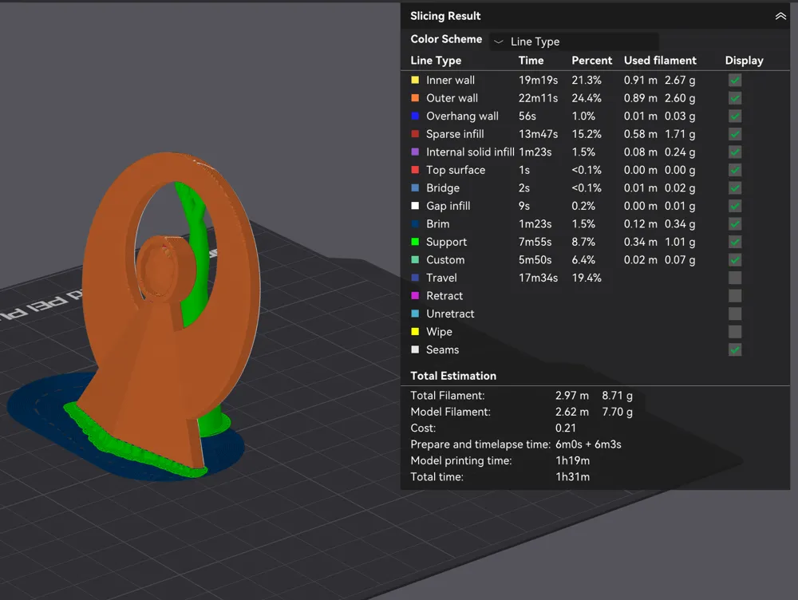Image resolution: width=798 pixels, height=600 pixels.
Task: Toggle Bridge display checkbox
Action: (734, 188)
